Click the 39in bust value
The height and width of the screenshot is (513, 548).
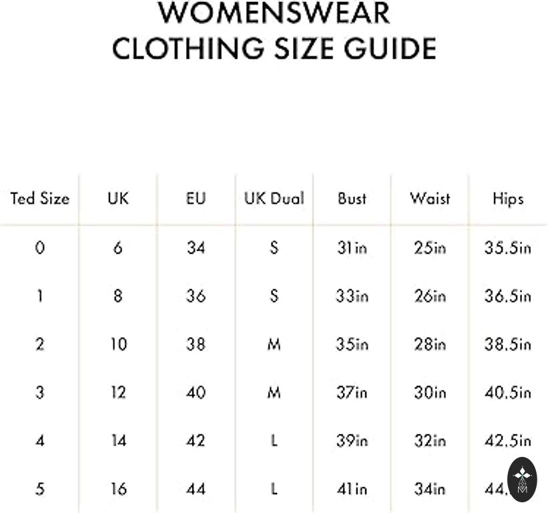[352, 441]
